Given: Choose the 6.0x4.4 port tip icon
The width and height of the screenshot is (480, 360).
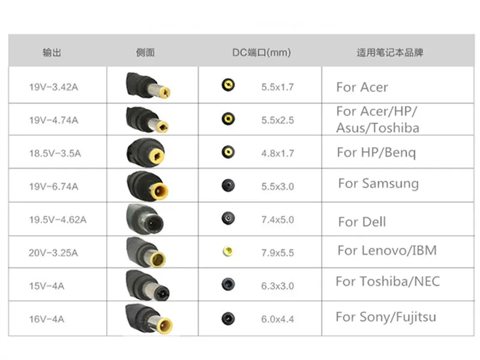Looking at the screenshot, I should point(228,318).
